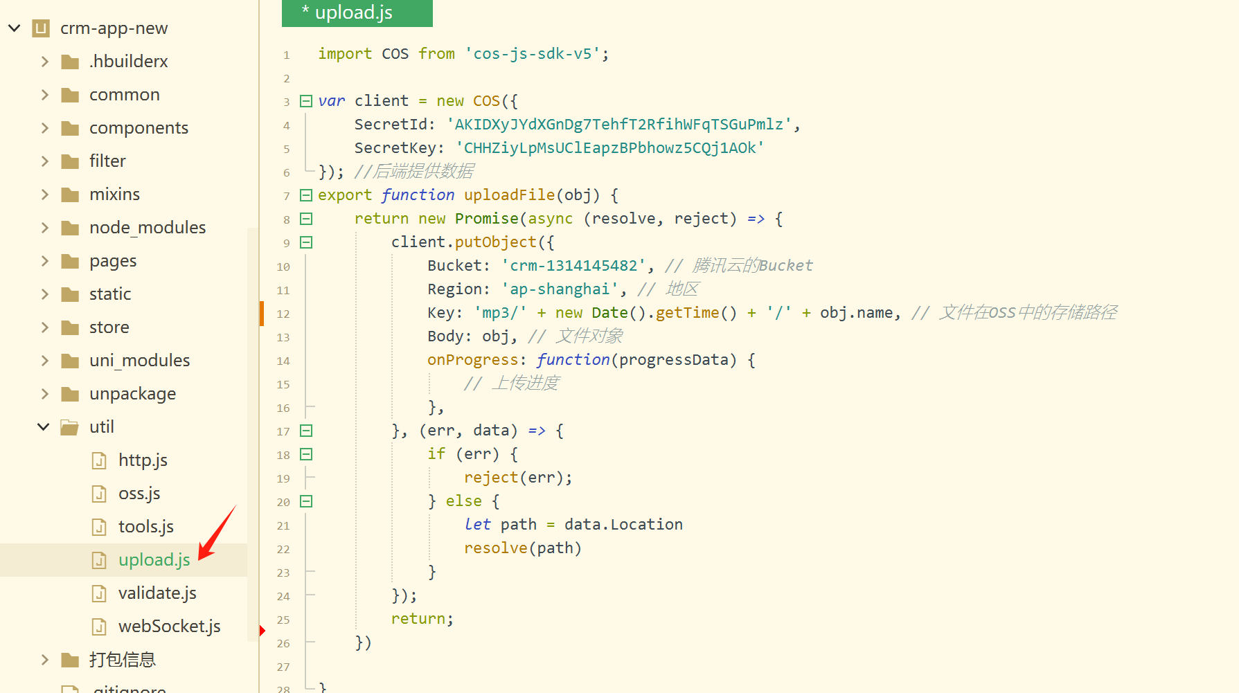Click the oss.js file icon
This screenshot has height=693, width=1239.
point(99,493)
